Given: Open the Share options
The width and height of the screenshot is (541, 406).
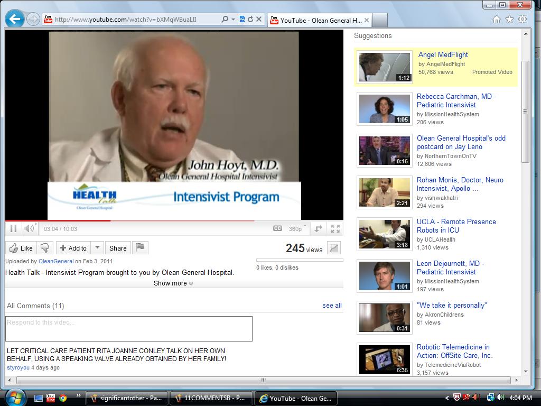Looking at the screenshot, I should 118,248.
